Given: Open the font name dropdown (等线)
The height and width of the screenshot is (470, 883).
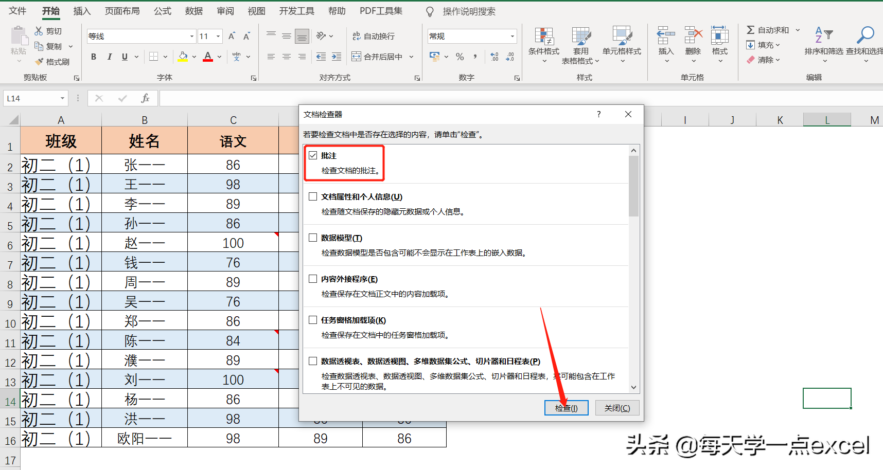Looking at the screenshot, I should pos(192,36).
